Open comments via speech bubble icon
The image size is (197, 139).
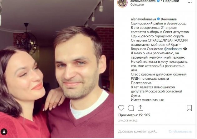click(x=131, y=108)
